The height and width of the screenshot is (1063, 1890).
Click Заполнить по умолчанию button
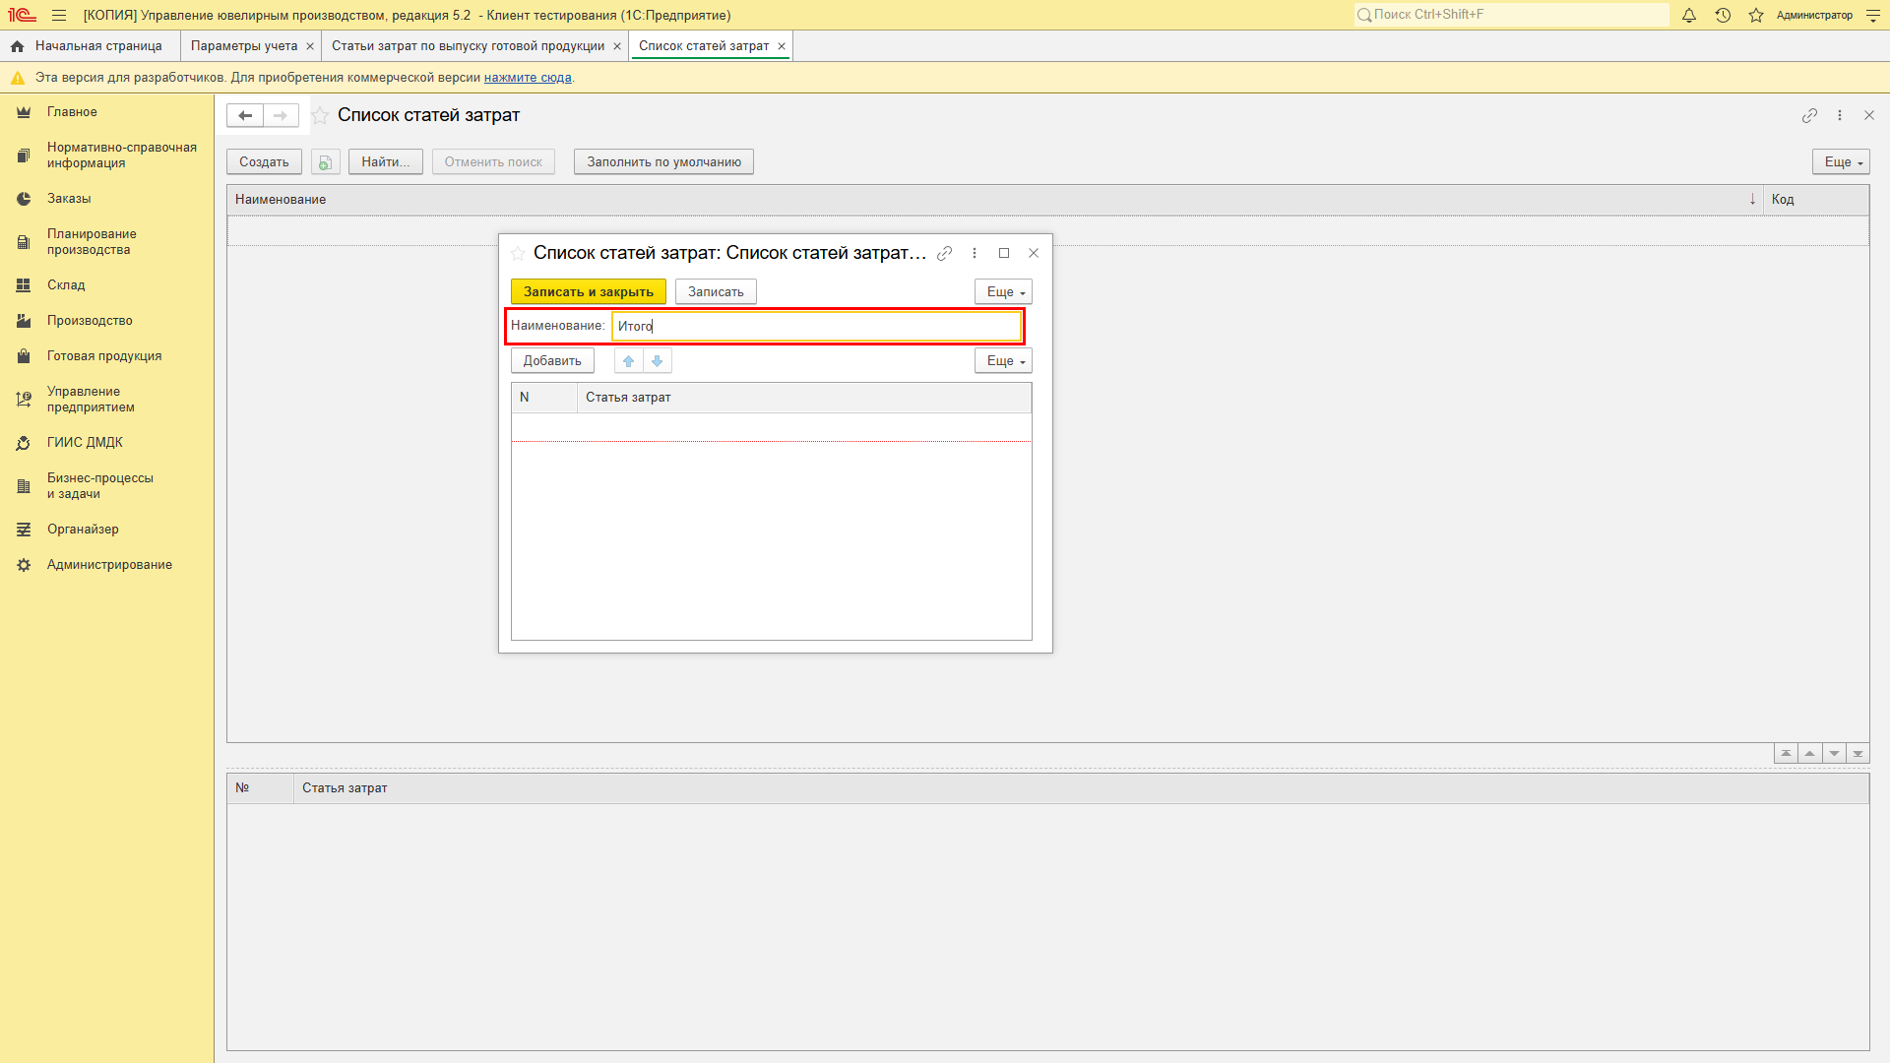[x=663, y=162]
